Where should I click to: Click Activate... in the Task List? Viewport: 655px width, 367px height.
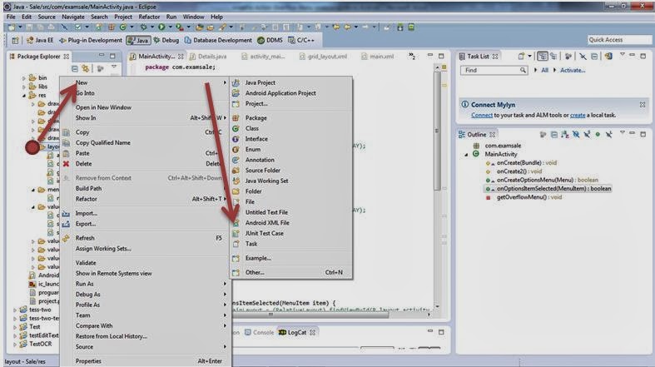click(573, 70)
